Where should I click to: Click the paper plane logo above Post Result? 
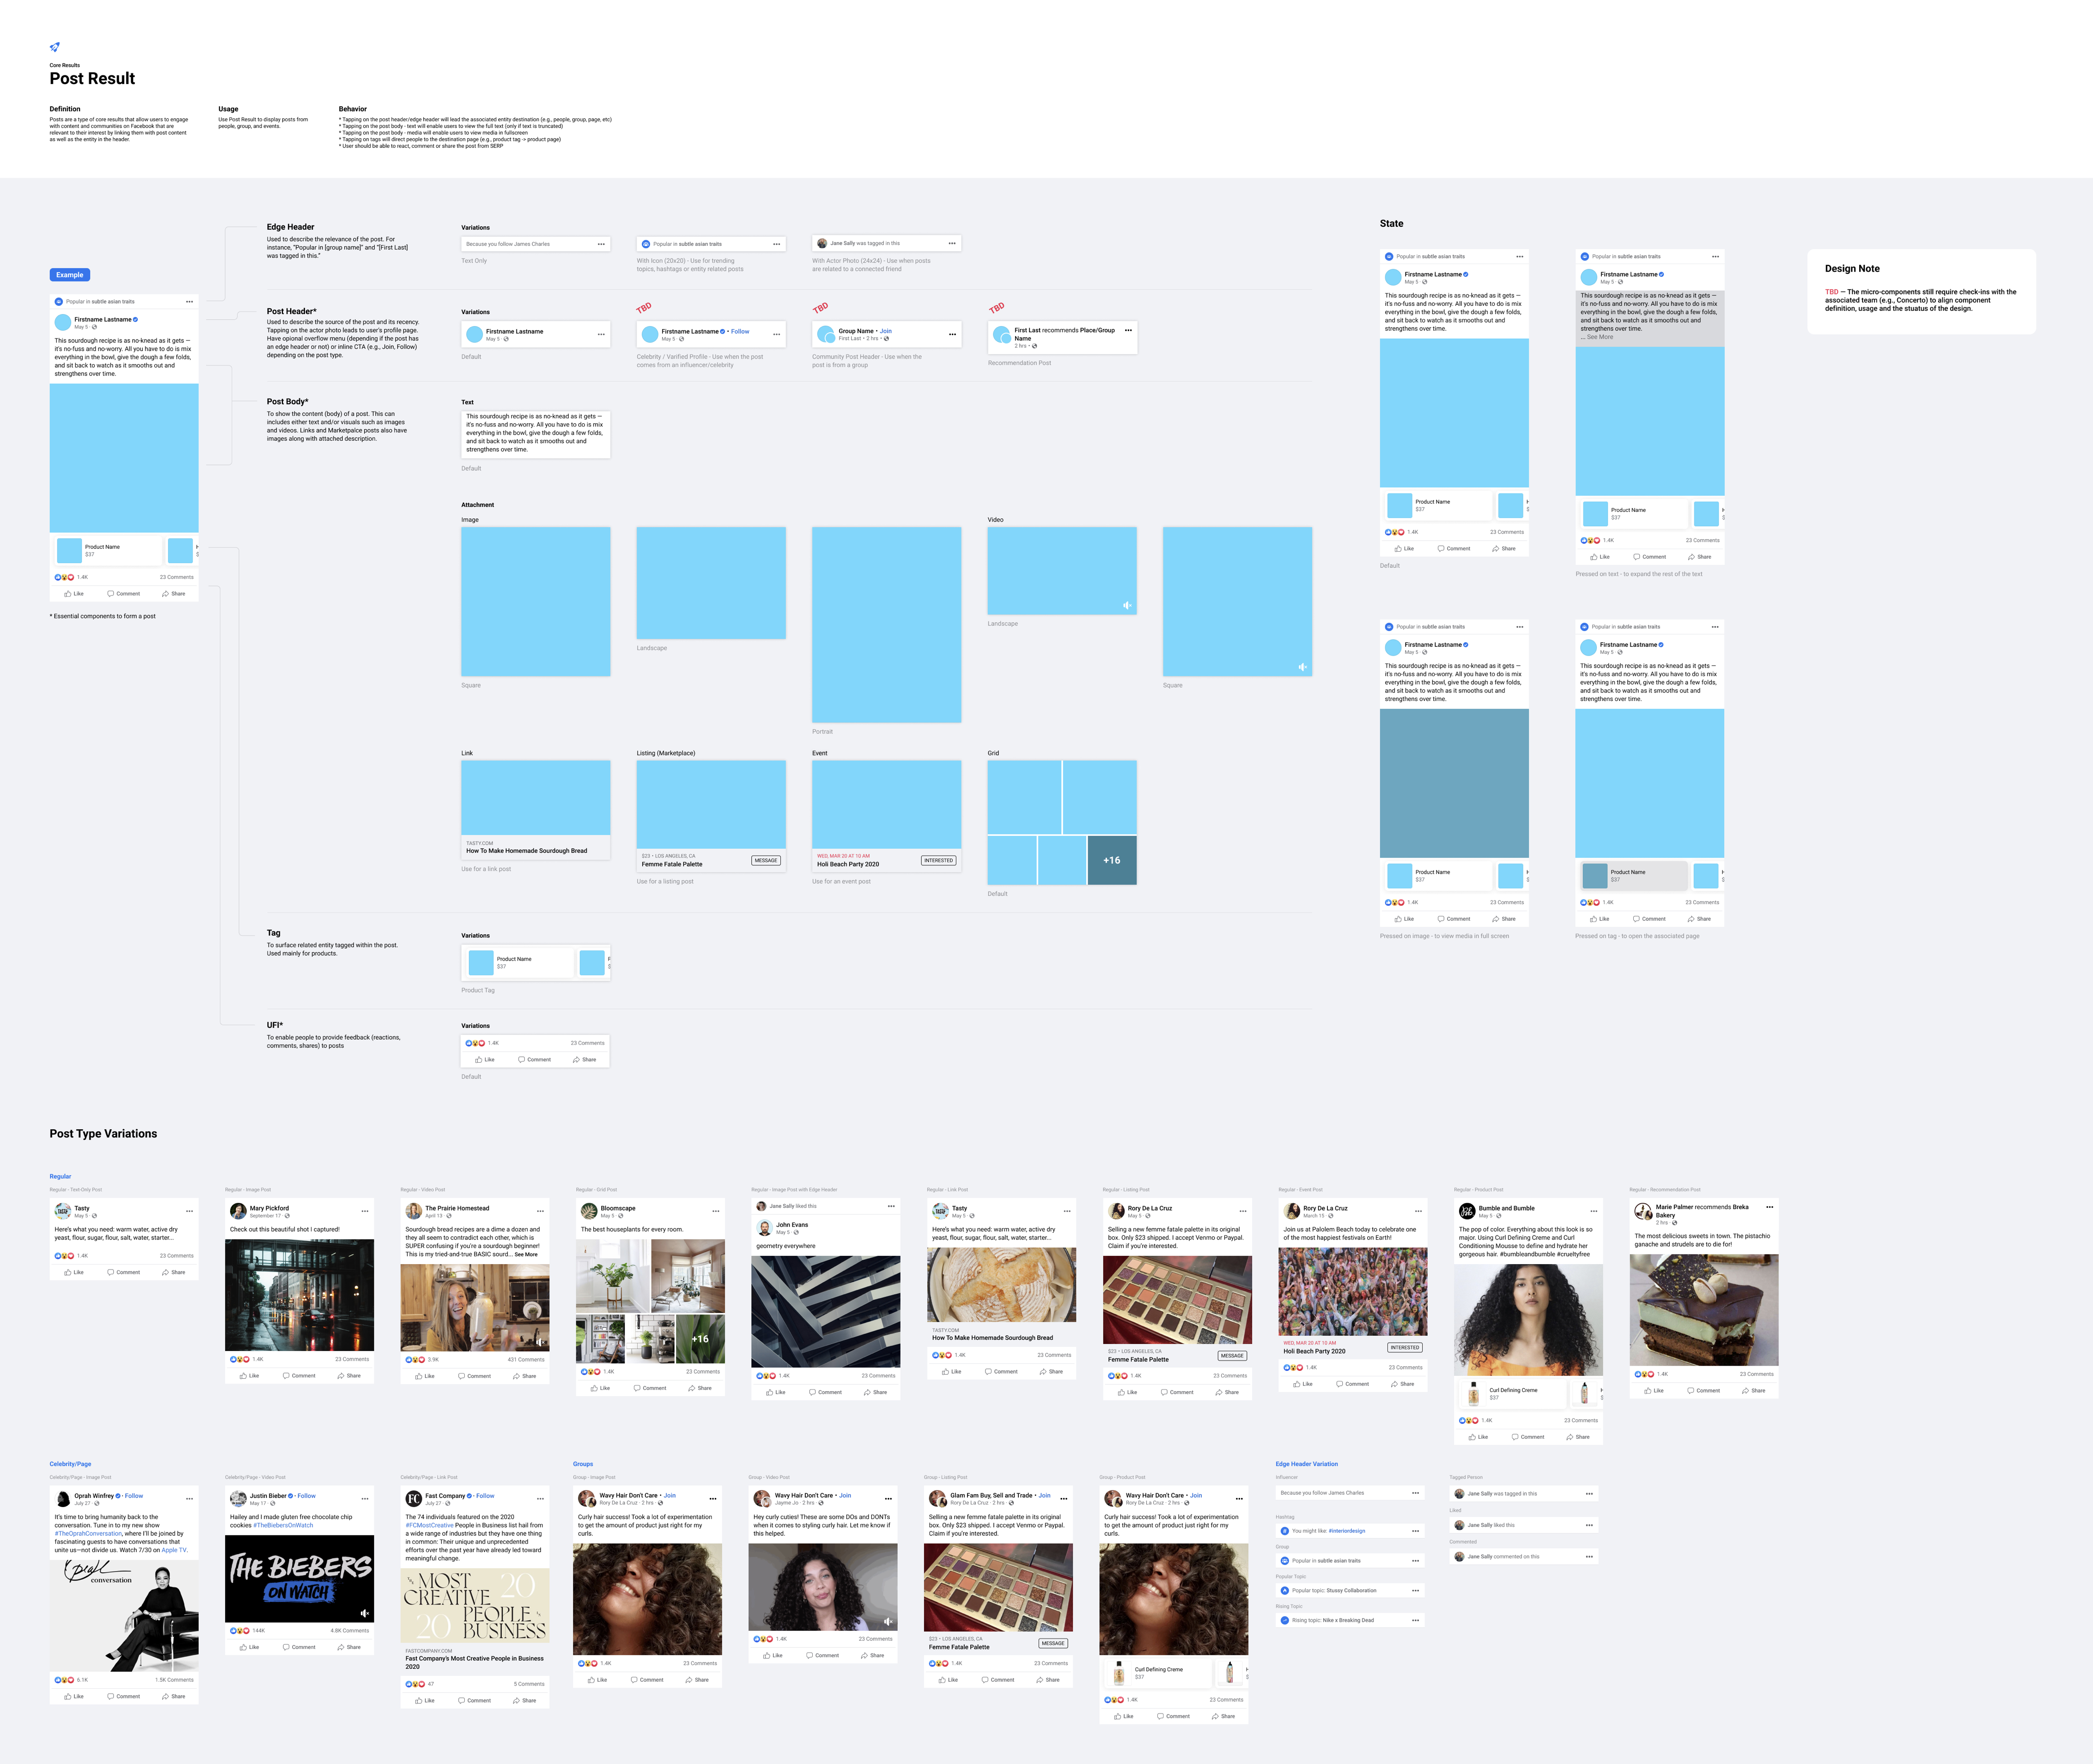coord(55,47)
